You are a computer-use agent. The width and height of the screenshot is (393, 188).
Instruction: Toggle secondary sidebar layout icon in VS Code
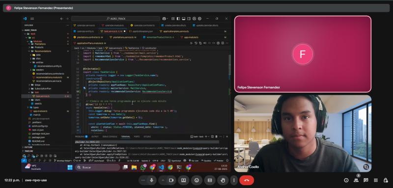189,19
